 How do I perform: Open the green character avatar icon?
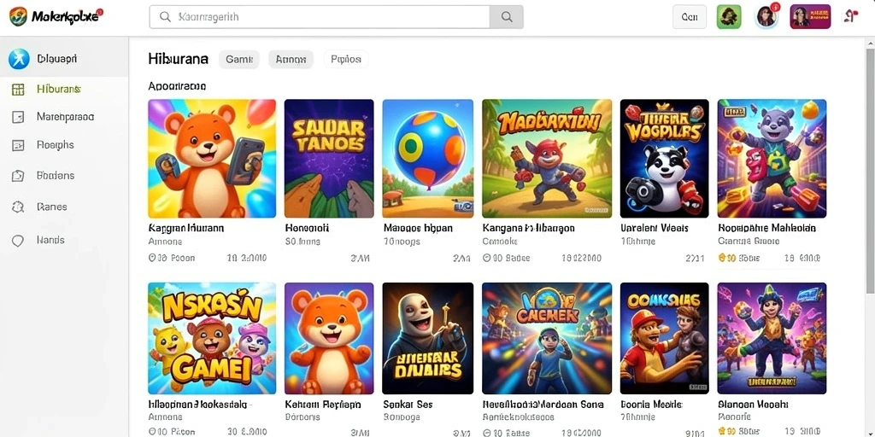(x=729, y=17)
